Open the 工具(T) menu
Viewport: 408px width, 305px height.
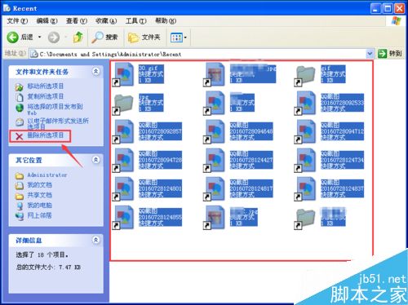pyautogui.click(x=135, y=20)
